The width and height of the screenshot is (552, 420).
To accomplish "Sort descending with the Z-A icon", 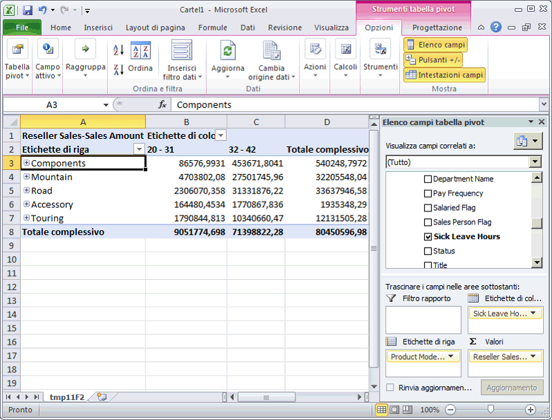I will pos(118,69).
